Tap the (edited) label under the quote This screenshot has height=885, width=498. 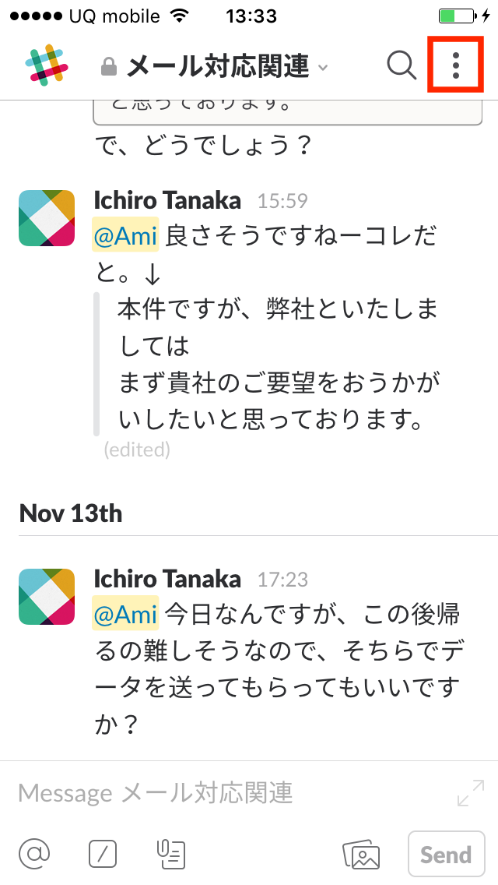click(x=137, y=450)
